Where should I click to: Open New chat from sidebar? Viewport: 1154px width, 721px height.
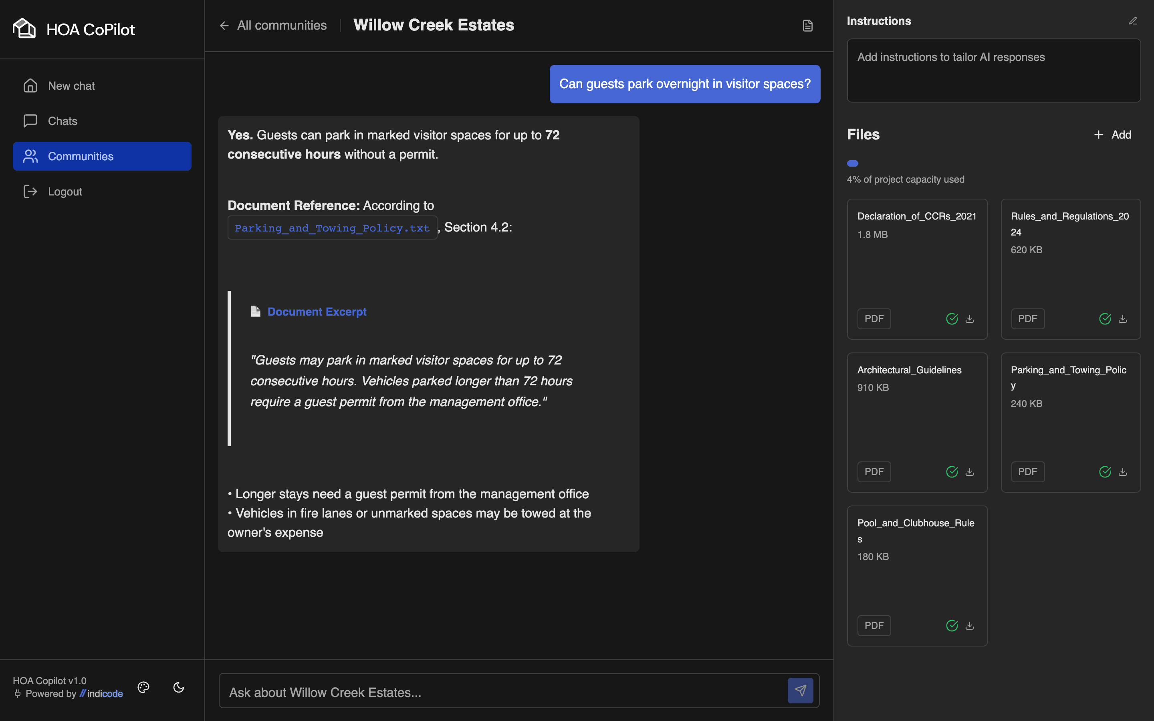pos(102,86)
